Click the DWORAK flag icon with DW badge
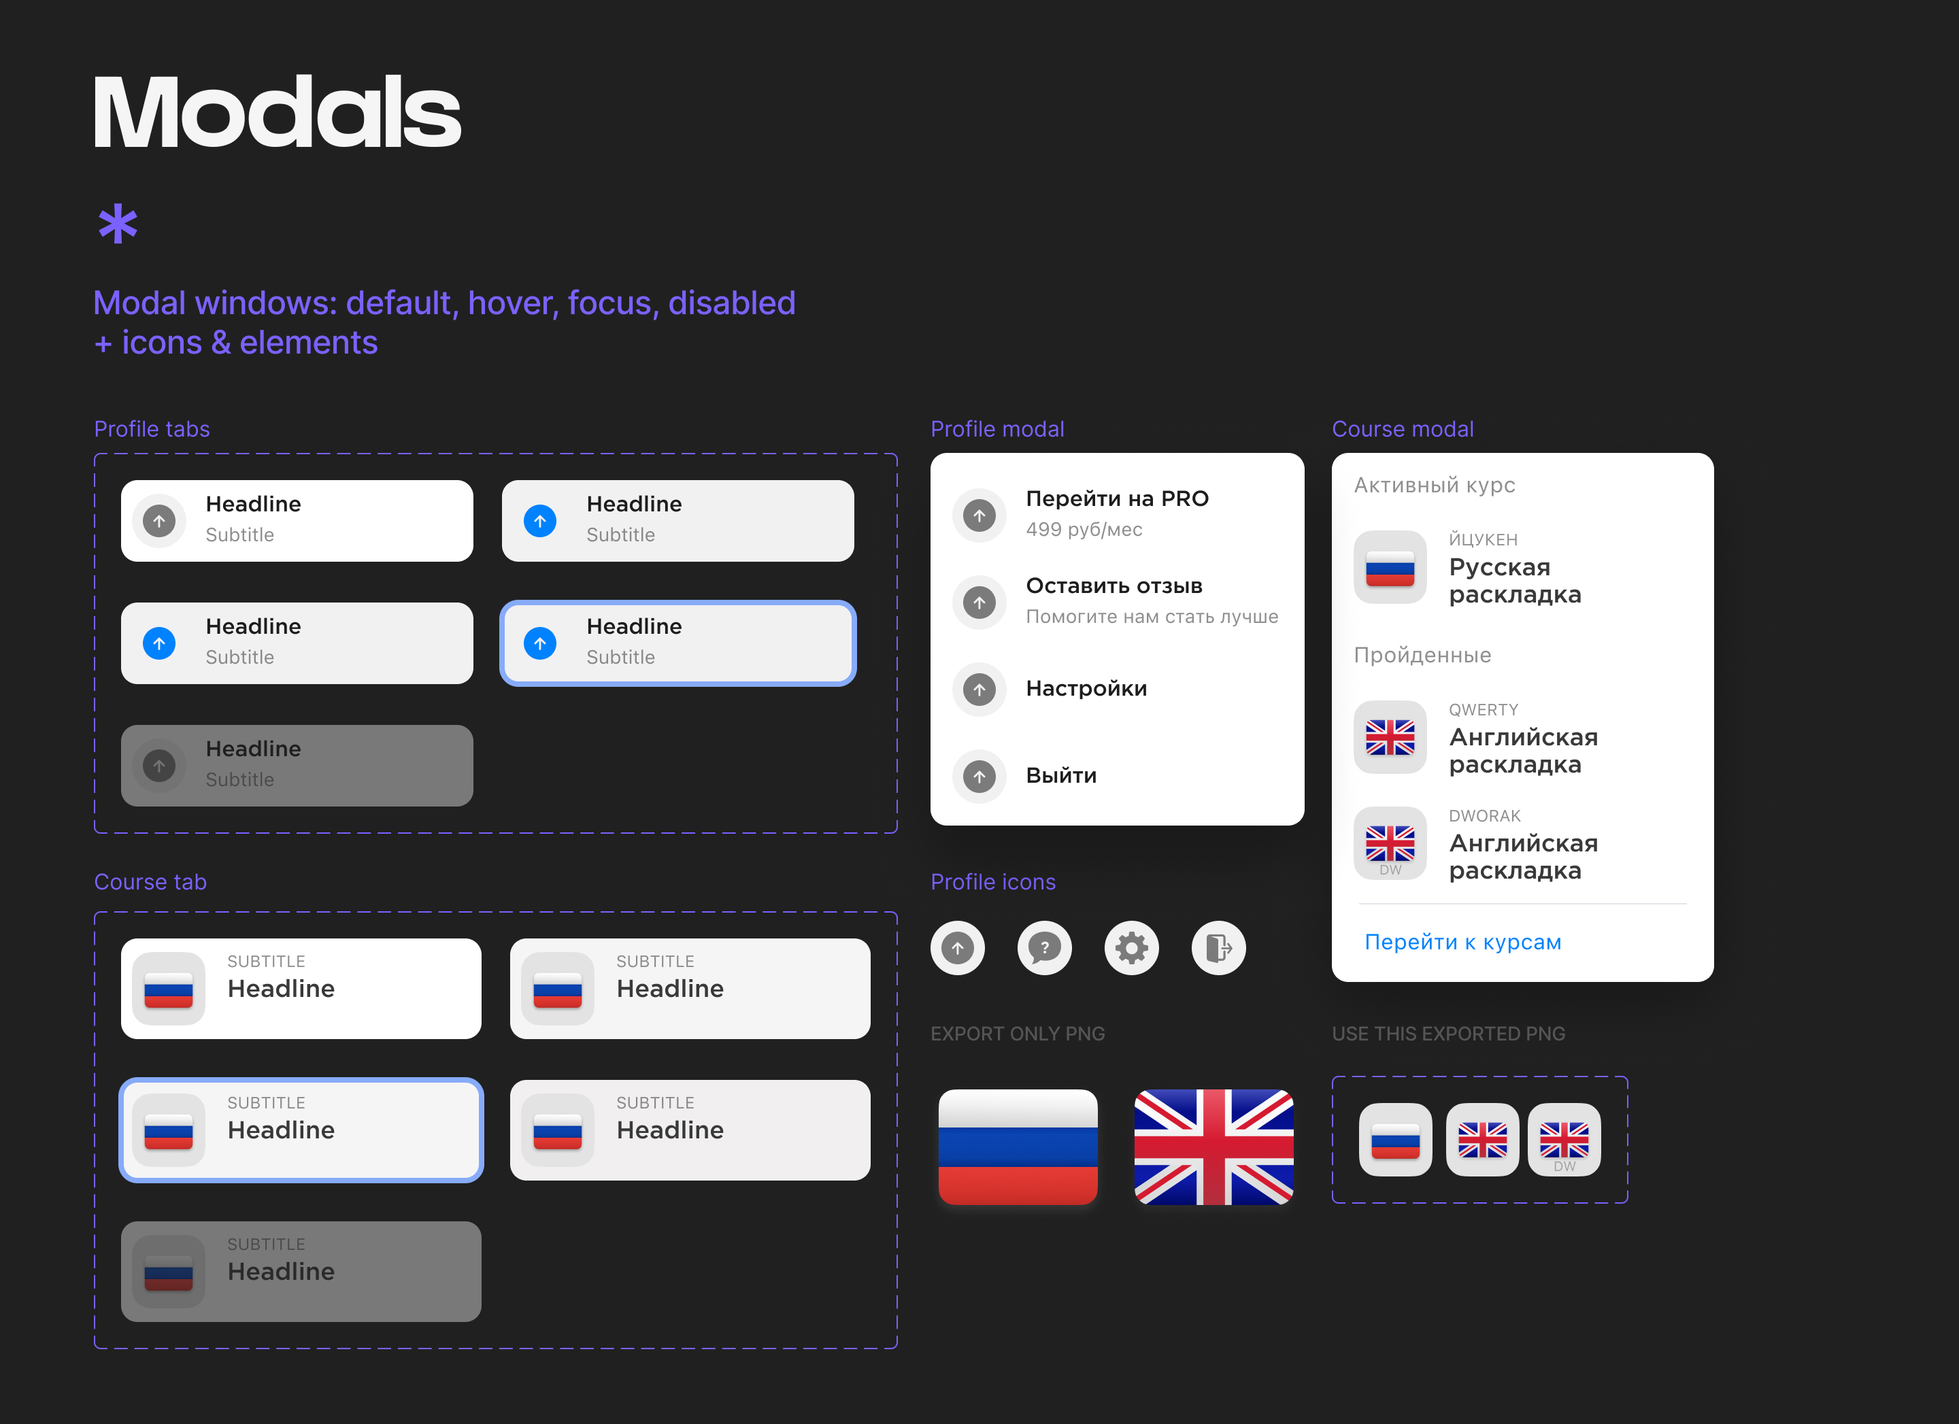Image resolution: width=1959 pixels, height=1424 pixels. coord(1390,844)
